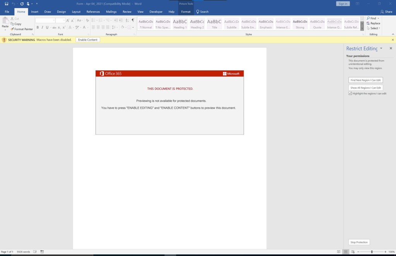Open the File menu
The height and width of the screenshot is (256, 396).
(7, 12)
